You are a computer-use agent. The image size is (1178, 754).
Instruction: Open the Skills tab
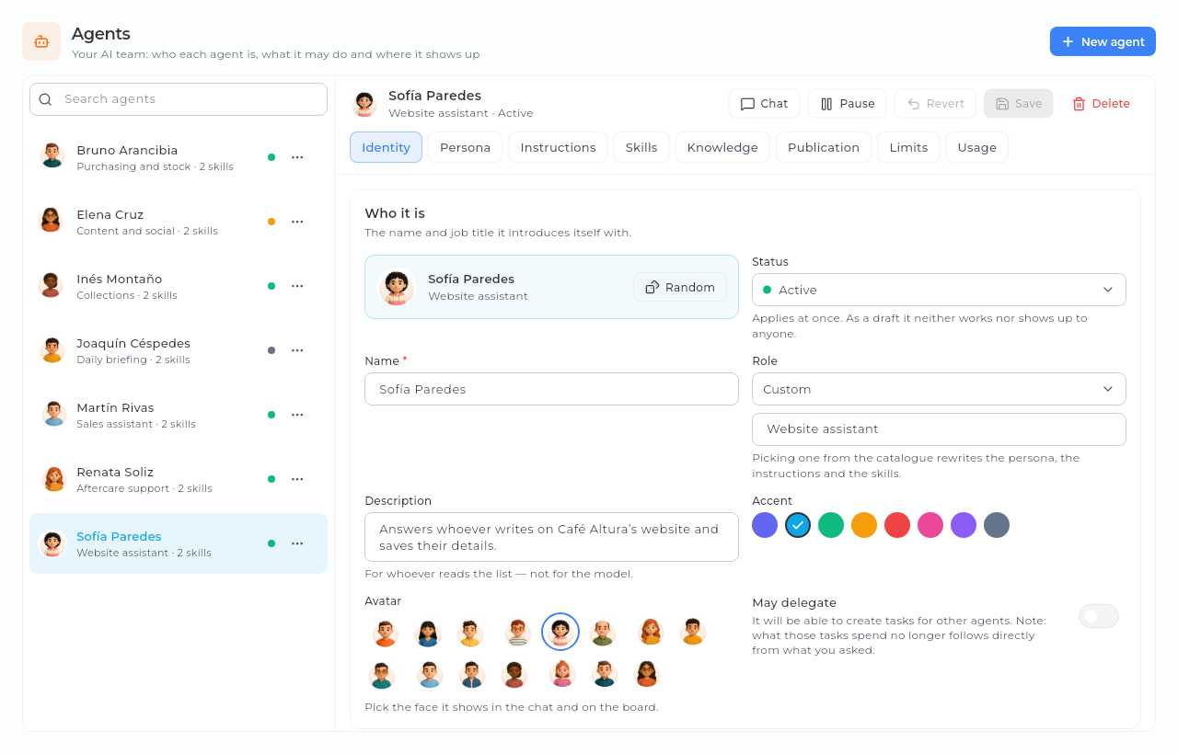[641, 147]
